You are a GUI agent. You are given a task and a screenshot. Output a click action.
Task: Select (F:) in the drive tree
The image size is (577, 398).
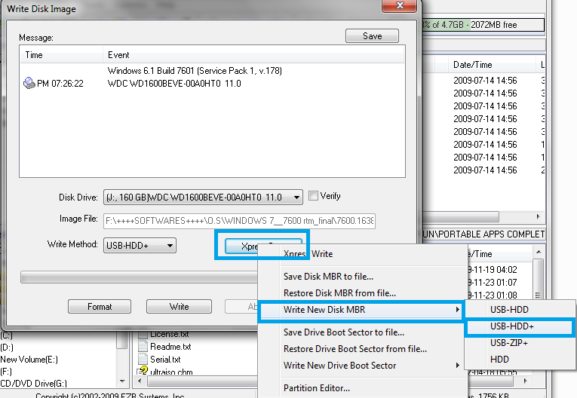coord(6,372)
